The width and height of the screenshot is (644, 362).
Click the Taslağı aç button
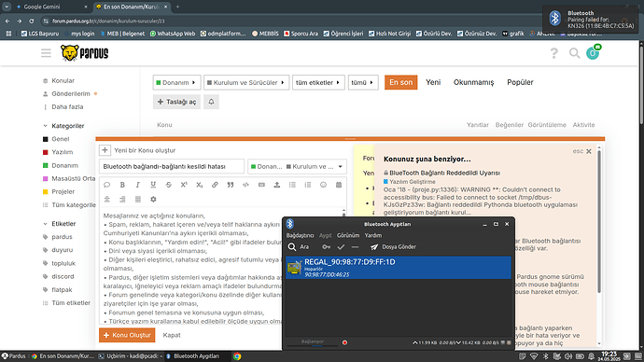176,102
